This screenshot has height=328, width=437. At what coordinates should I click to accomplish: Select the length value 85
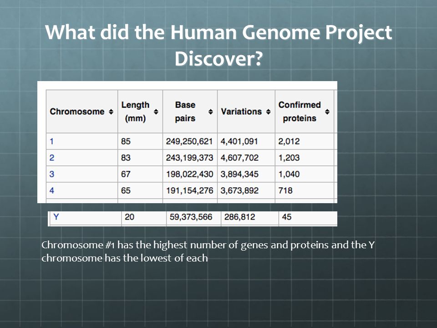126,141
